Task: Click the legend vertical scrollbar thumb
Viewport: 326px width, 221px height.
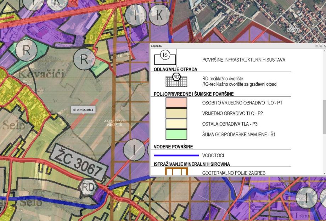Action: click(325, 117)
